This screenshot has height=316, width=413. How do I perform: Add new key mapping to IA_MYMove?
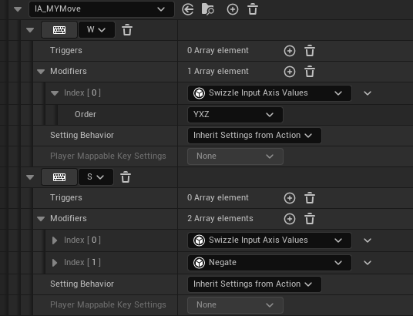tap(233, 9)
